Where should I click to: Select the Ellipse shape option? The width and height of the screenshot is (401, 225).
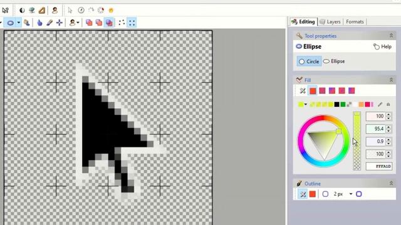[x=334, y=61]
